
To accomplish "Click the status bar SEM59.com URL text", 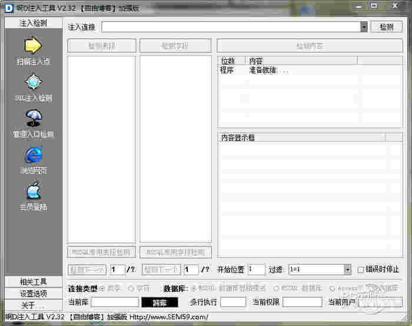I will pos(169,317).
